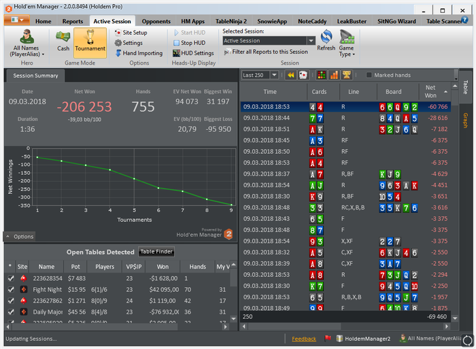Open the vertical Graph side tab
Viewport: 476px width, 349px height.
point(465,120)
